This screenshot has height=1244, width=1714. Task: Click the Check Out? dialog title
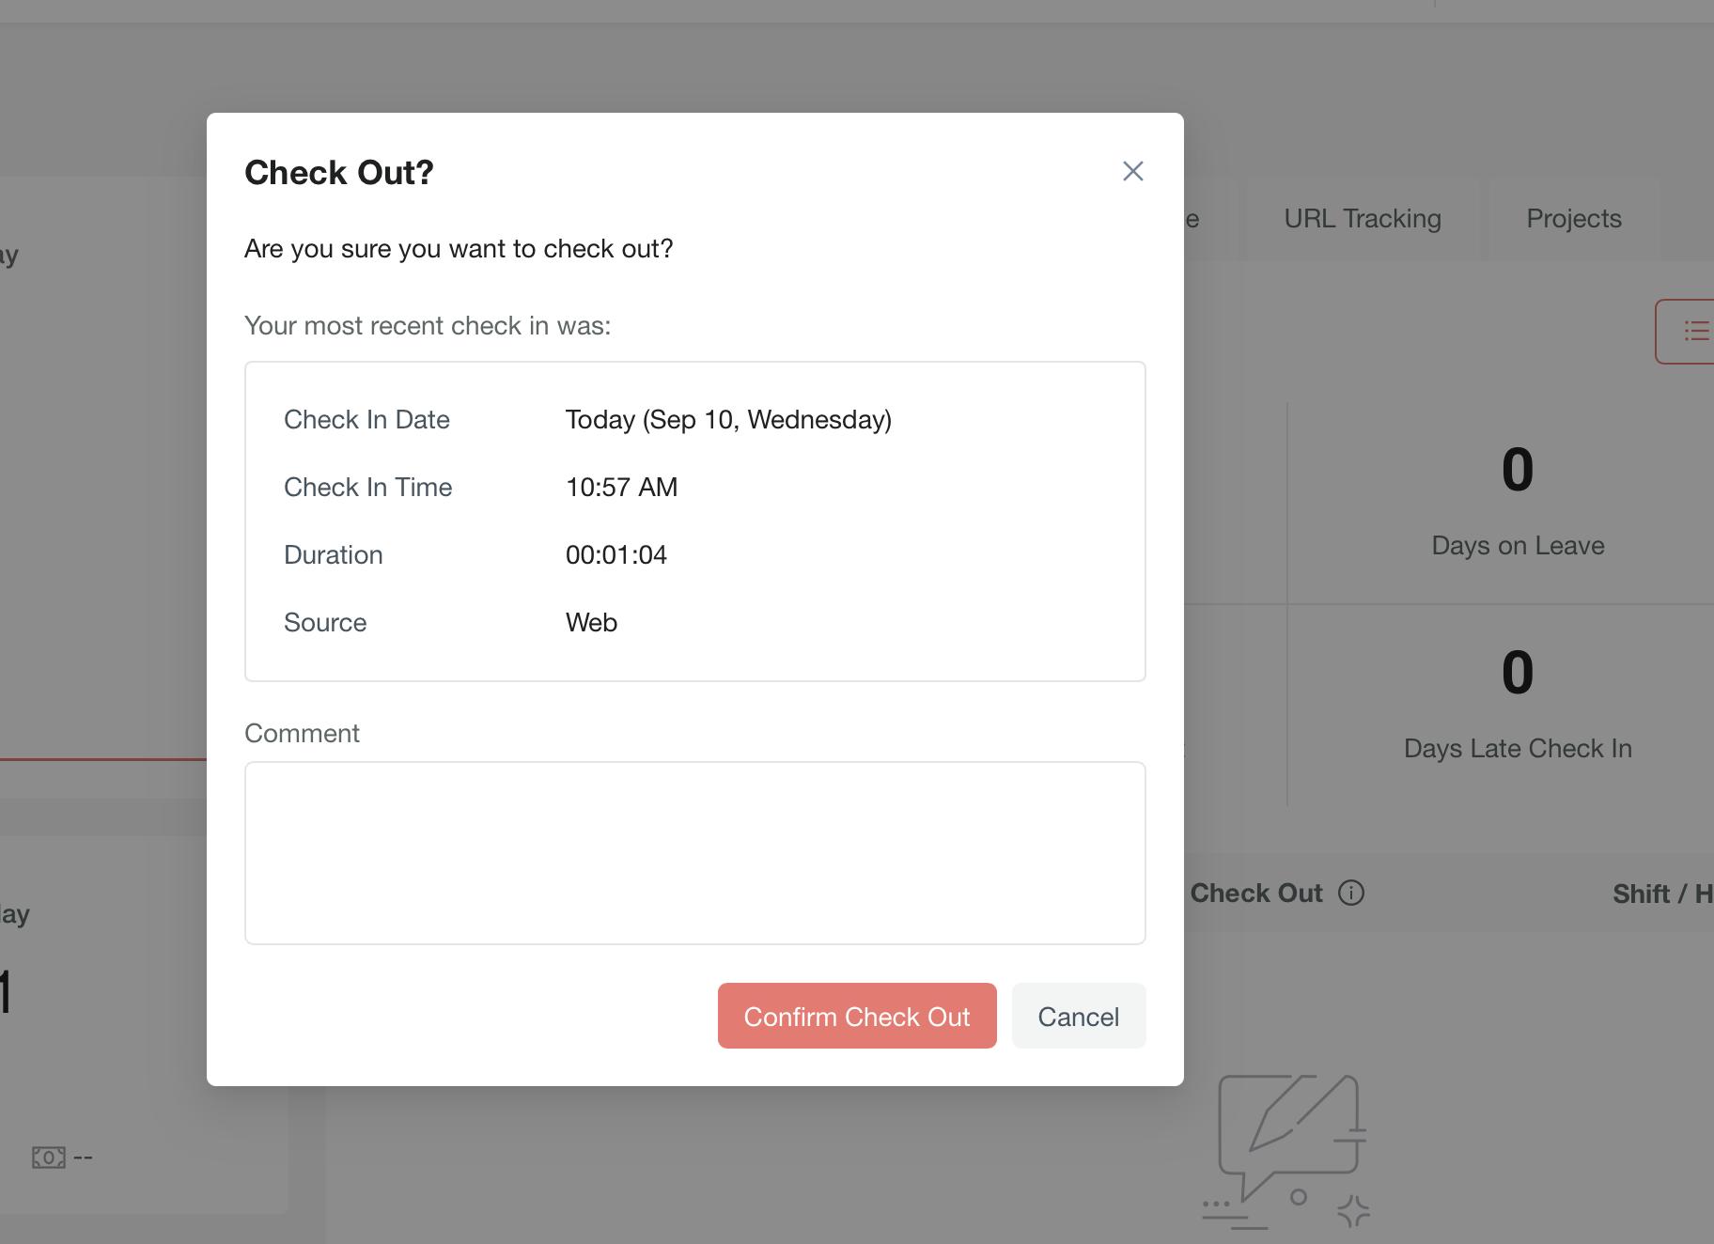339,173
